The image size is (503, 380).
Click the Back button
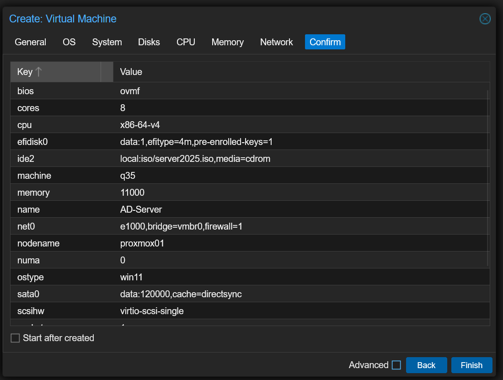[x=426, y=365]
